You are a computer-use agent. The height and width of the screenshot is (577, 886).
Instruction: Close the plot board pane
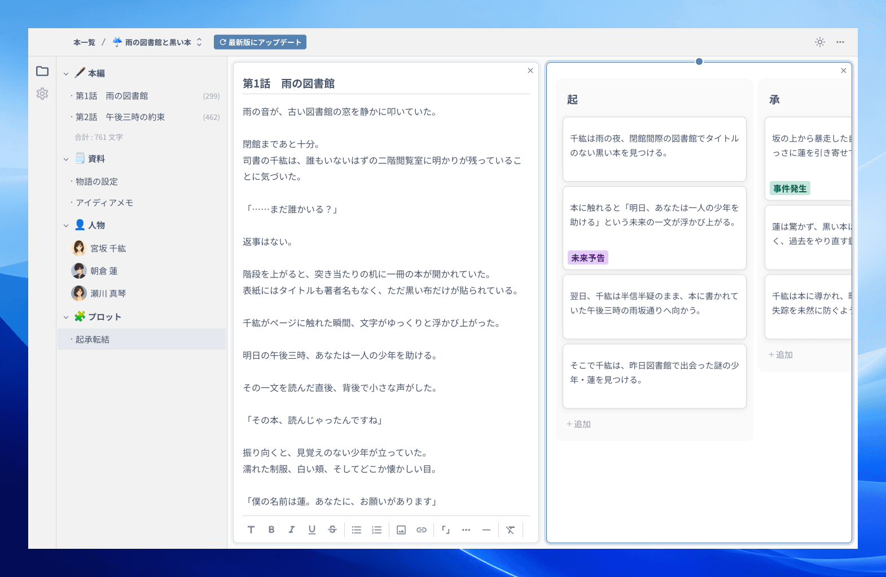point(844,71)
